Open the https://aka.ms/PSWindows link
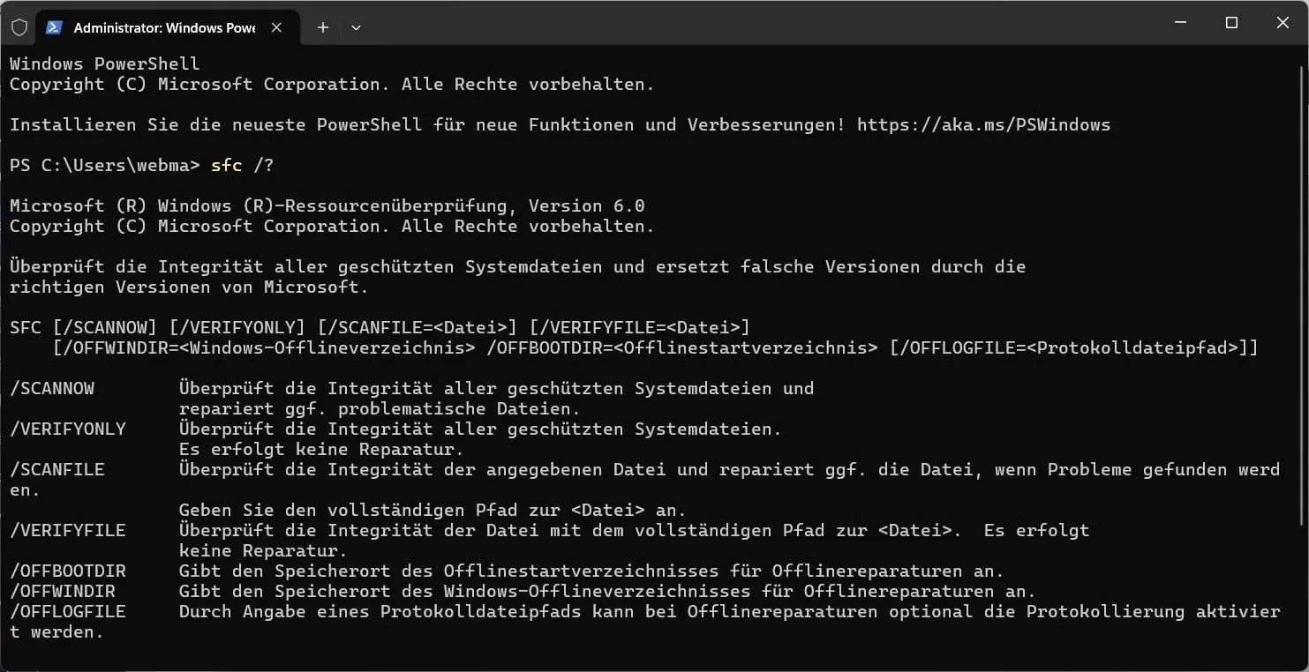 [983, 124]
